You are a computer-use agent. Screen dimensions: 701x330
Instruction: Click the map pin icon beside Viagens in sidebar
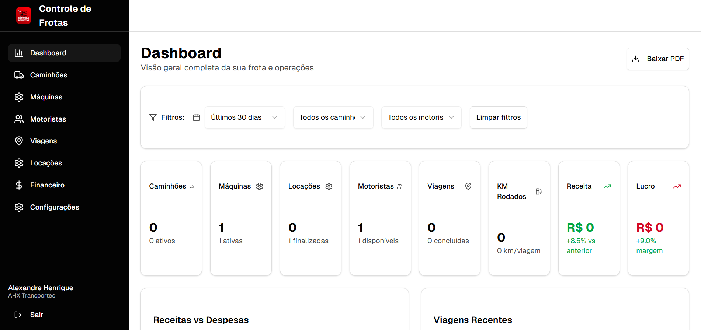[19, 141]
